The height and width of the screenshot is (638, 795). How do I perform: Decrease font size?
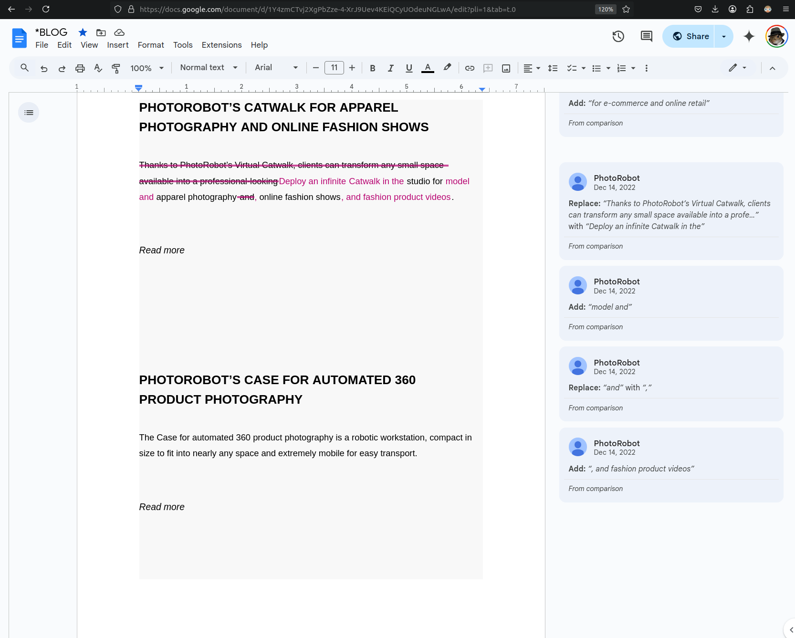(316, 68)
